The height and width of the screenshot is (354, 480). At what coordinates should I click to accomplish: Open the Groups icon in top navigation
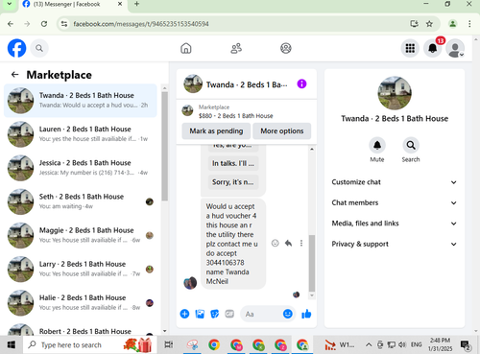[x=286, y=48]
